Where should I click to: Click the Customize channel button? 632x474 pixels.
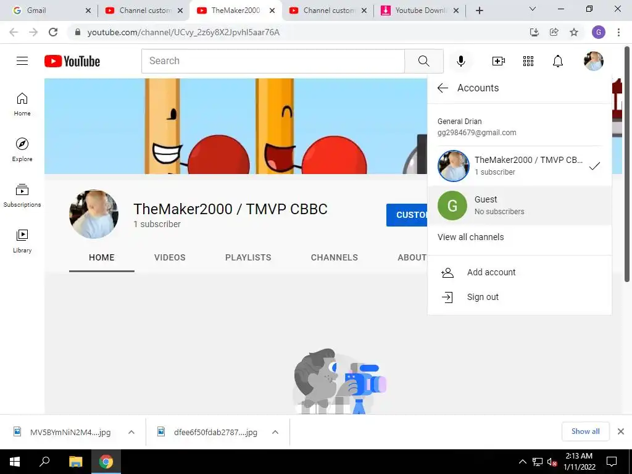coord(407,215)
